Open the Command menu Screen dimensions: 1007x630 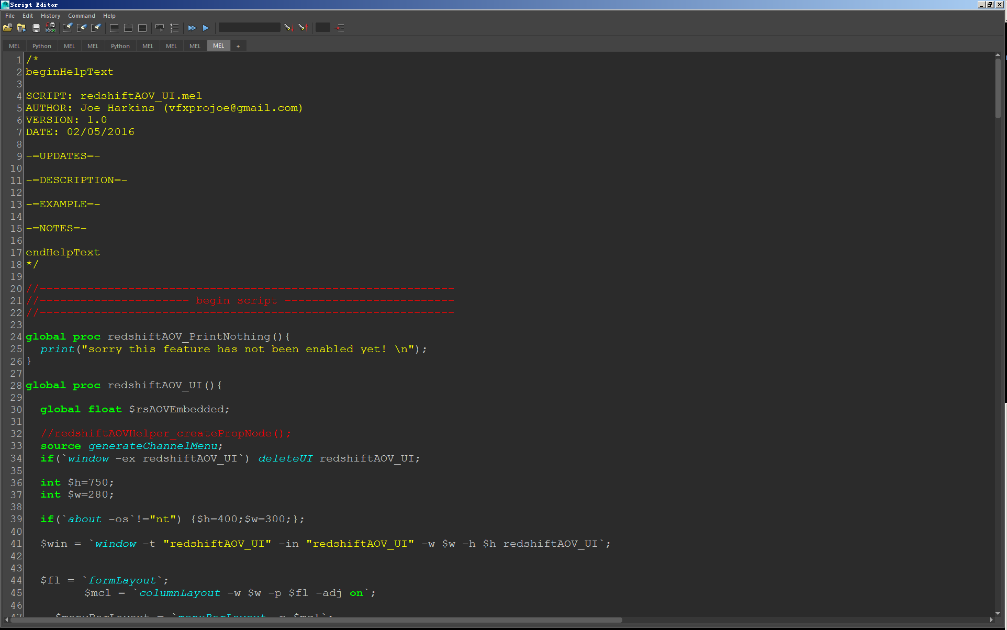pos(82,16)
